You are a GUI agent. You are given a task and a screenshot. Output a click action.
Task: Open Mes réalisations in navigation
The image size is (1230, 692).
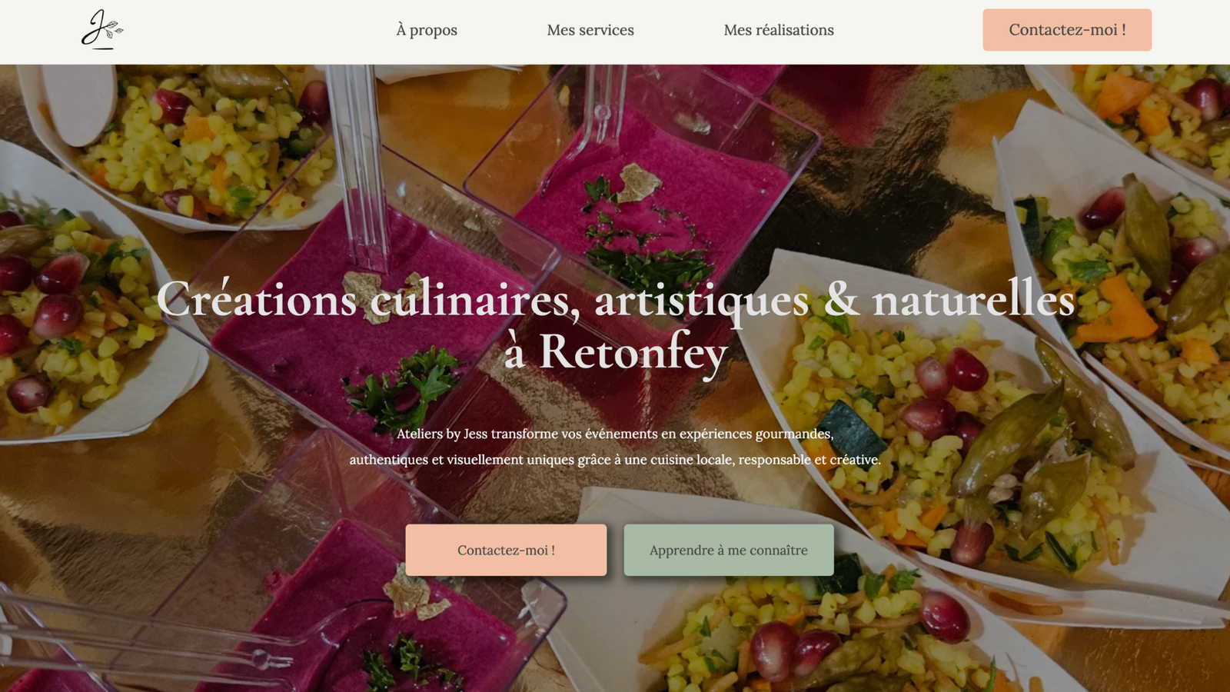tap(779, 30)
